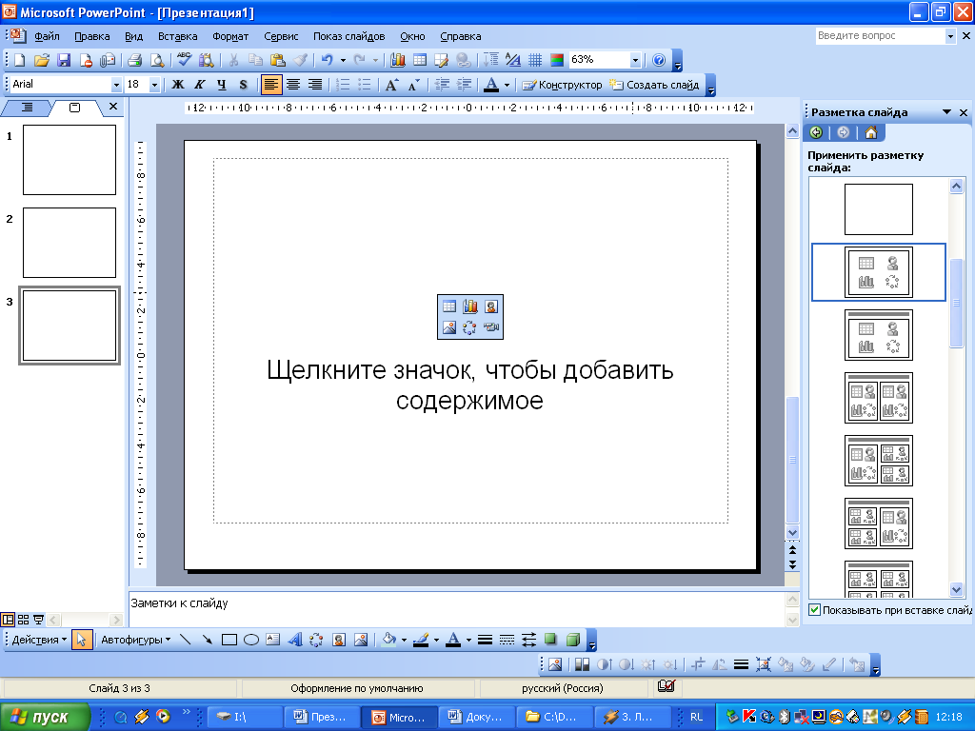
Task: Insert WordArt from the drawing toolbar
Action: pos(295,640)
